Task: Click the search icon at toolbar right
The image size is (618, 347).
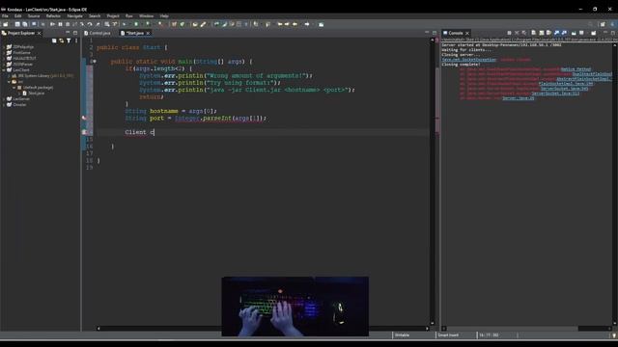Action: click(590, 24)
